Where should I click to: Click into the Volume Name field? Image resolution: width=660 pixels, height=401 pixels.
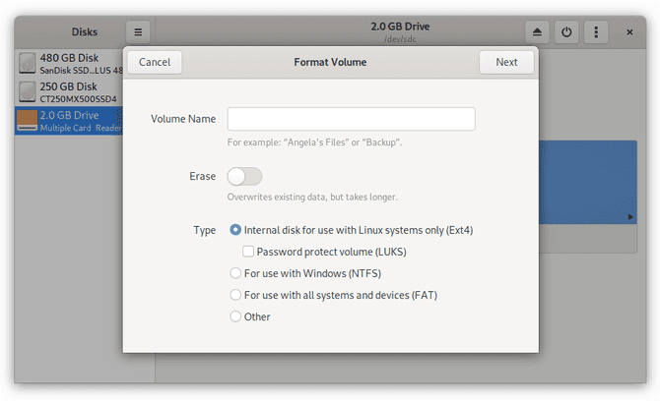[351, 119]
